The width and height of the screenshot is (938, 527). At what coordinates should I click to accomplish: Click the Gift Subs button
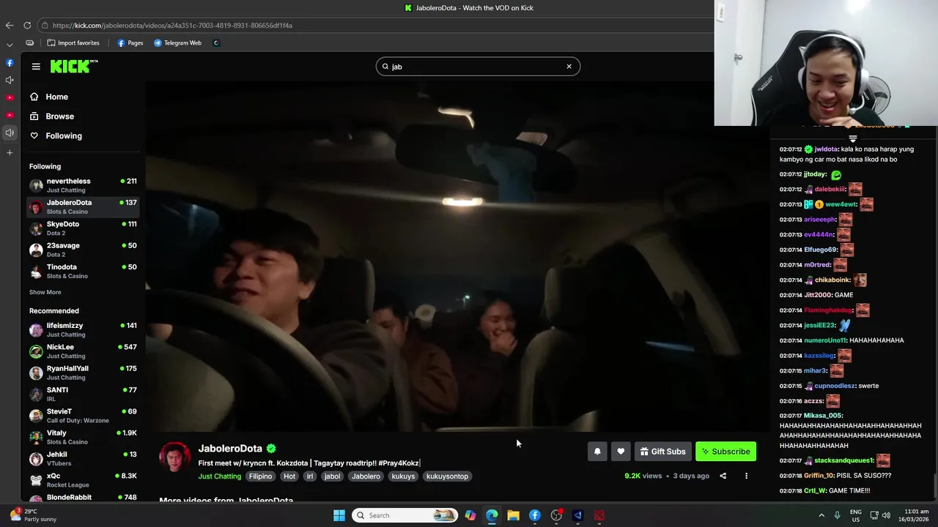coord(662,452)
